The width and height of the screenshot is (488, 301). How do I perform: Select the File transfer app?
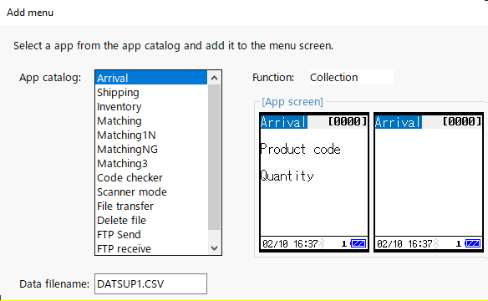[x=151, y=206]
